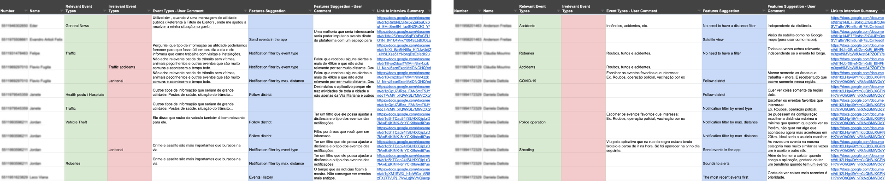Screen dimensions: 885x181
Task: Open Relevant Event Types filter, left sheet
Action: tap(104, 11)
